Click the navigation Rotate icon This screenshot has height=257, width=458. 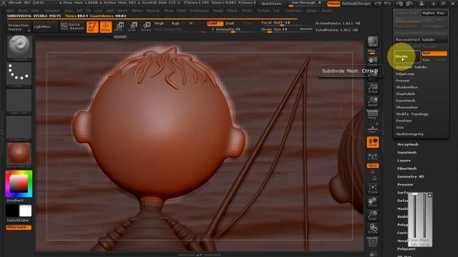tap(373, 229)
